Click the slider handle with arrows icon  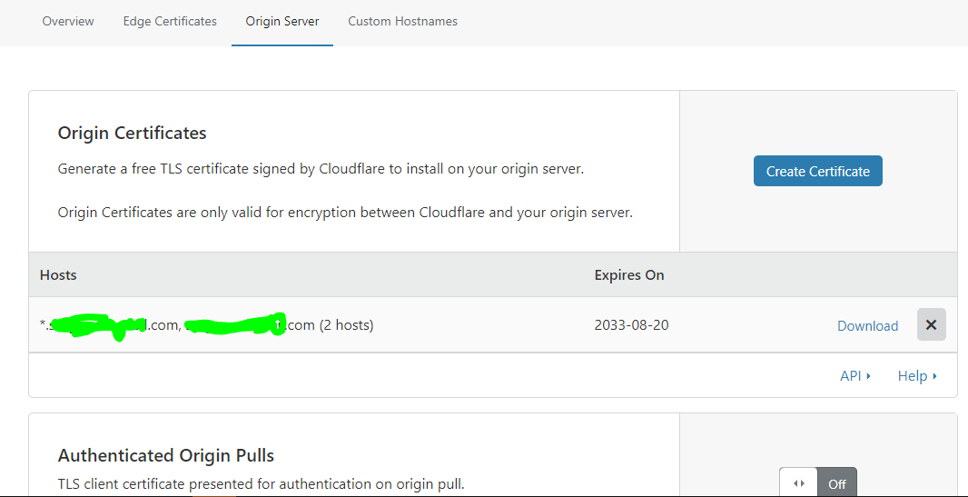[799, 483]
